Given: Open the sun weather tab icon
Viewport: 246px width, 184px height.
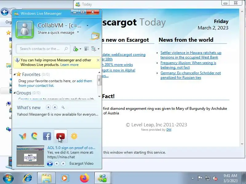Looking at the screenshot, I should click(74, 136).
